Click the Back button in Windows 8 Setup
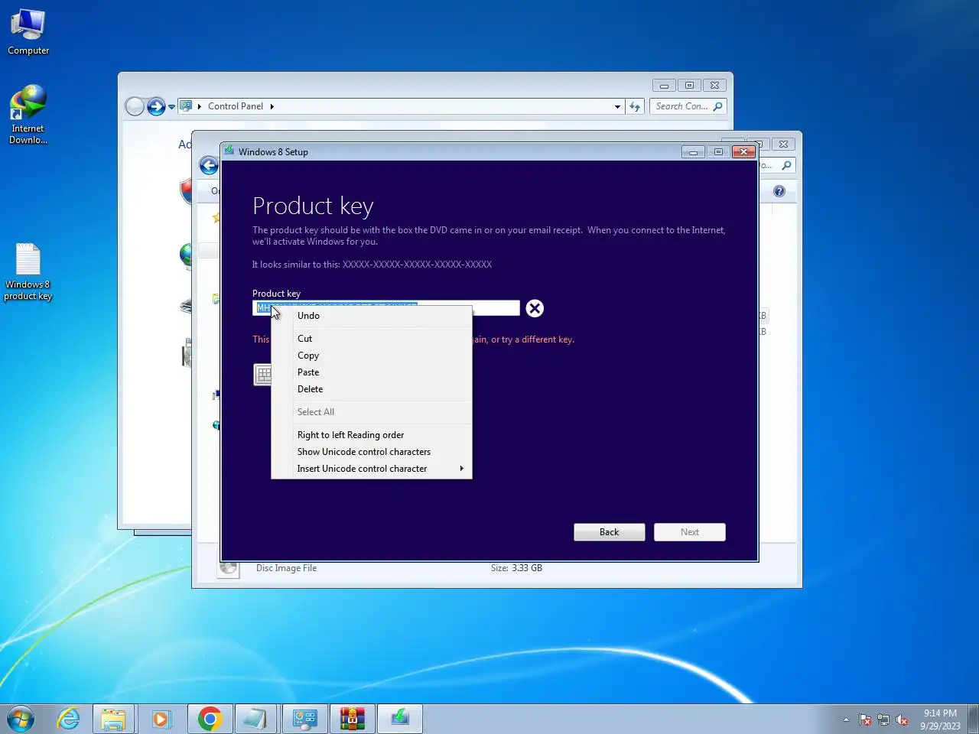979x734 pixels. pos(610,532)
